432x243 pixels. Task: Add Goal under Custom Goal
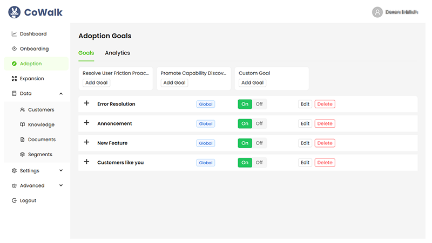click(x=252, y=83)
